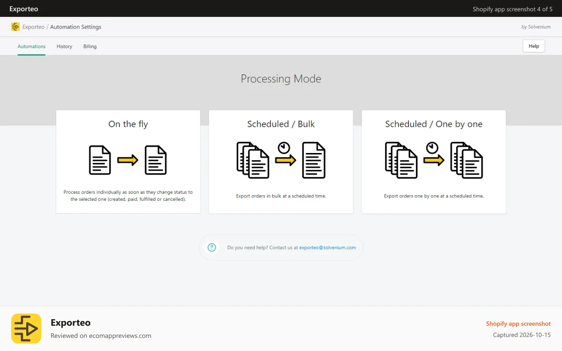Click the Exporteo title in top black bar
The height and width of the screenshot is (351, 562).
pyautogui.click(x=24, y=9)
